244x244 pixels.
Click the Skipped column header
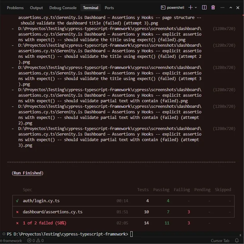[x=223, y=189]
